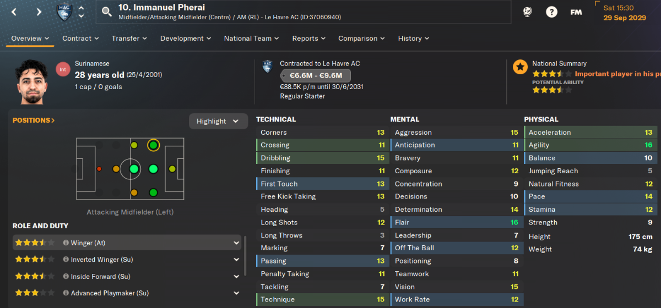Click the football tactics icon beside help
Screen dimensions: 661x308
(527, 12)
